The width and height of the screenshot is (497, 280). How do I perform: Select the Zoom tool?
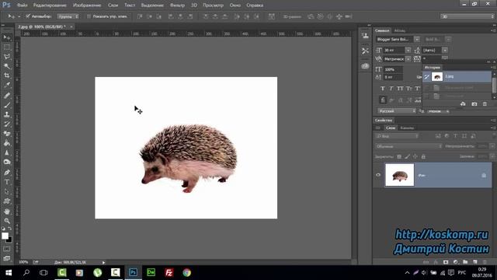(x=7, y=221)
